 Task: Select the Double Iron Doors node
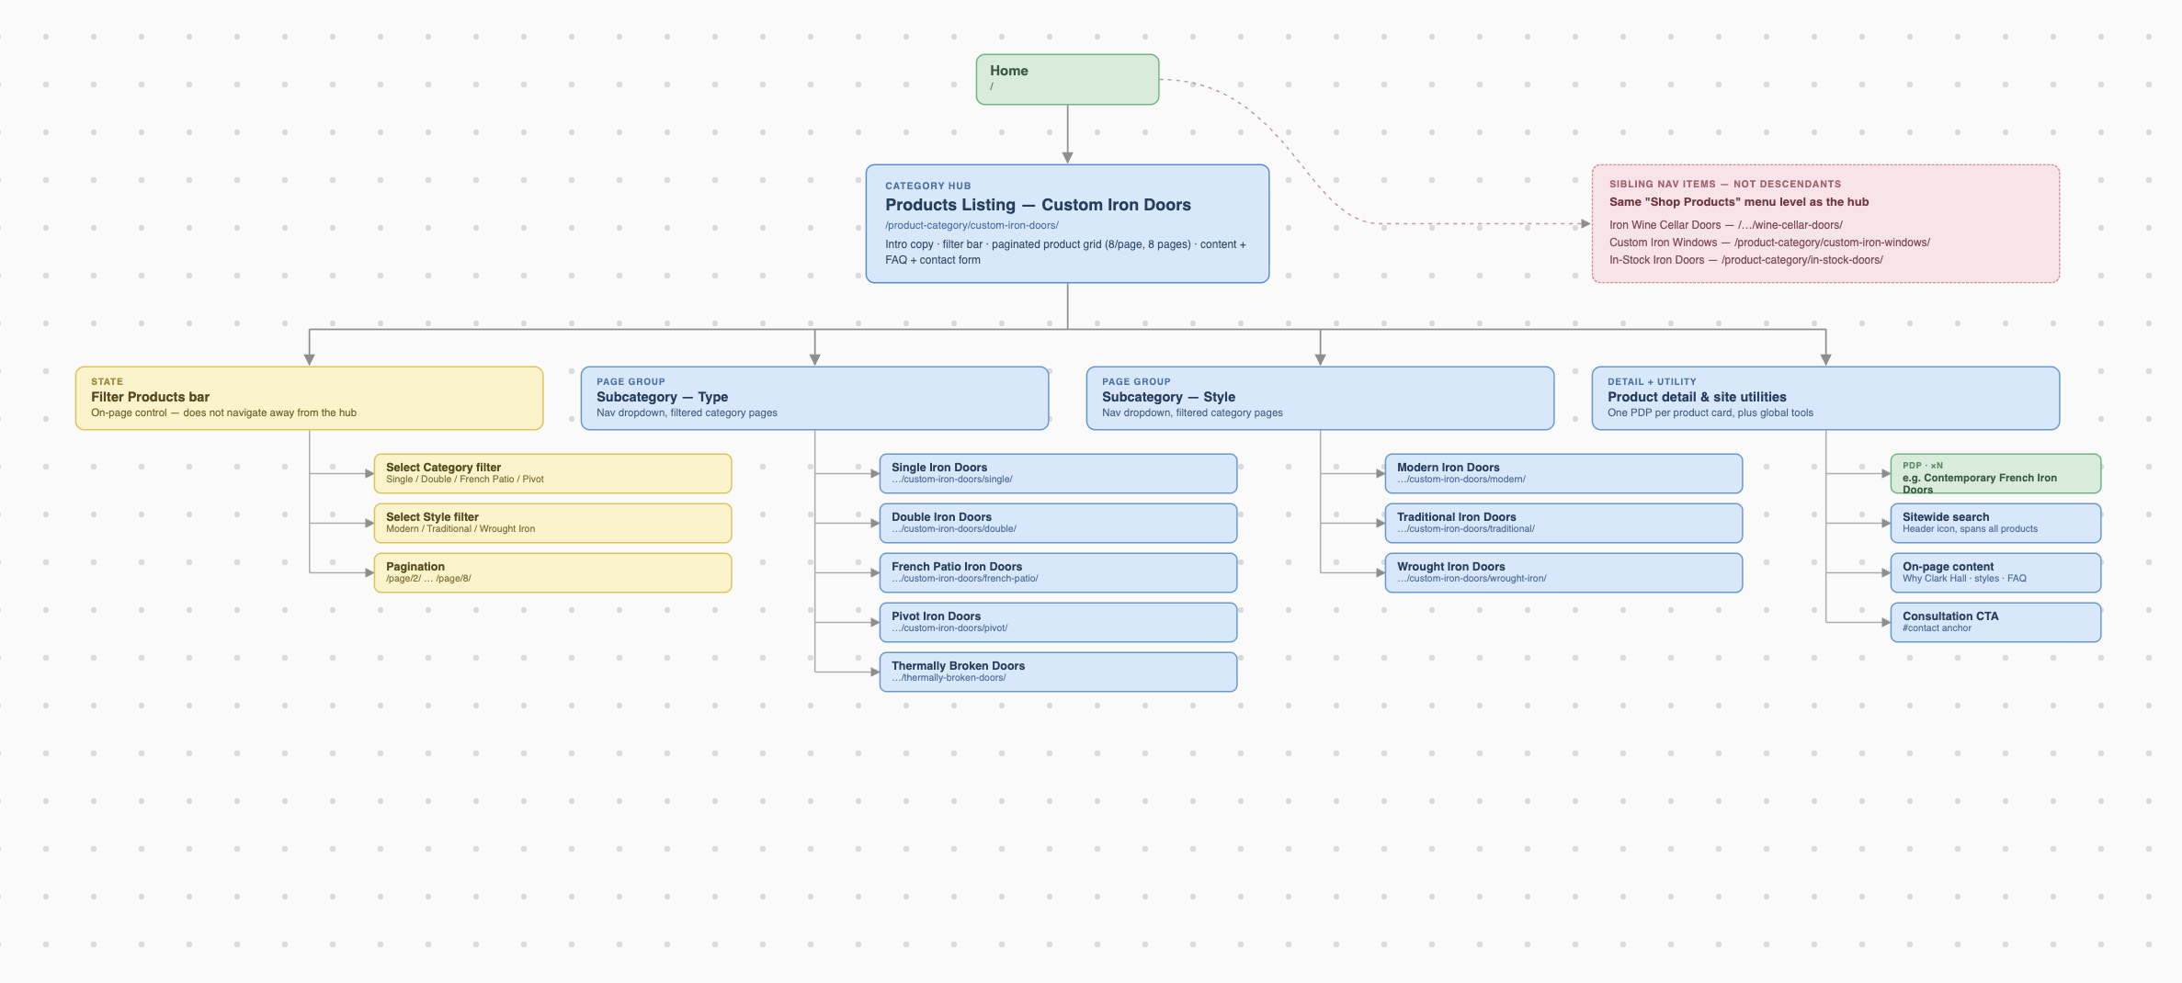tap(1058, 523)
